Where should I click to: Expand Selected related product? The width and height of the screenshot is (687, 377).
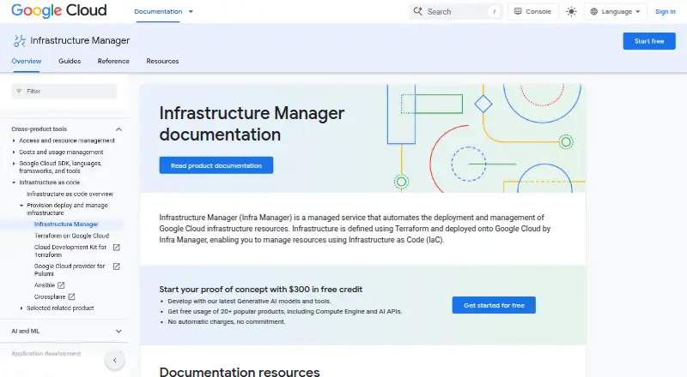21,308
